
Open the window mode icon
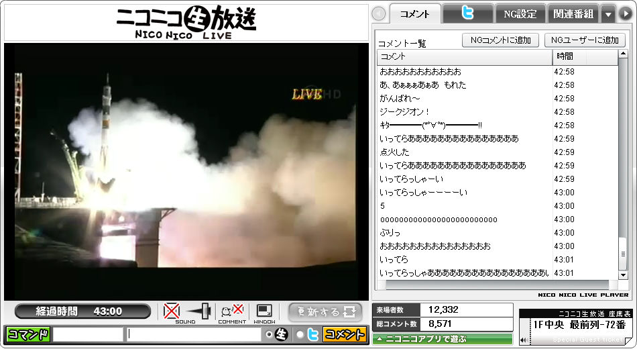click(264, 311)
